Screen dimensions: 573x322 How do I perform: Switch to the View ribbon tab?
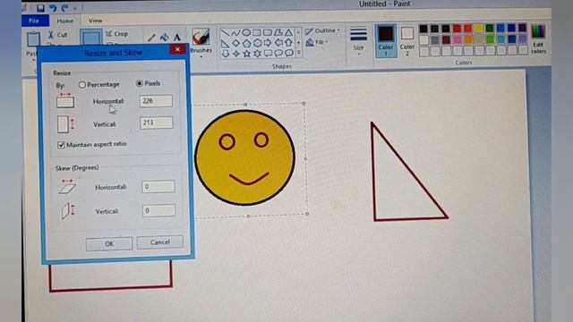(95, 21)
